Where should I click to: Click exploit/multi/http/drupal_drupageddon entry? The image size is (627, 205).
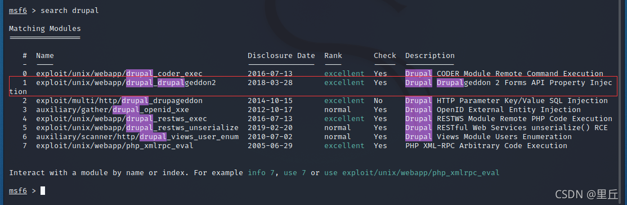pyautogui.click(x=119, y=100)
